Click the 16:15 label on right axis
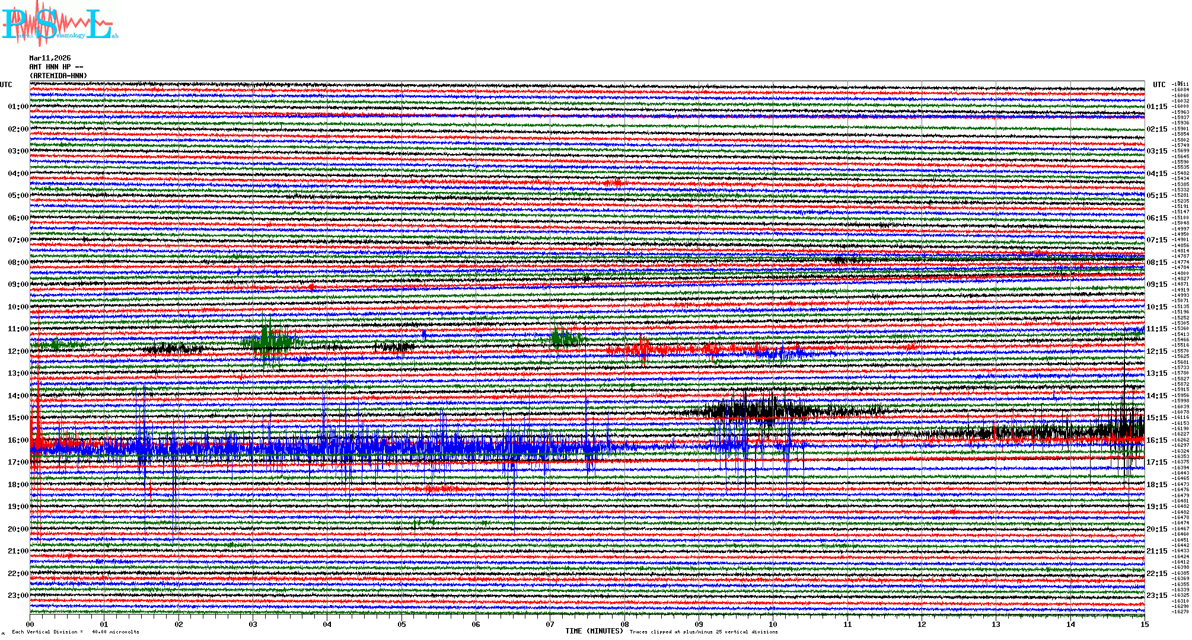Screen dimensions: 1192x640 click(1156, 440)
